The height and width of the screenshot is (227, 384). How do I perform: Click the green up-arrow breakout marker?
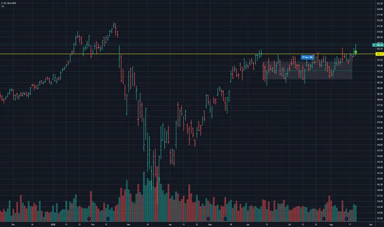(x=356, y=52)
